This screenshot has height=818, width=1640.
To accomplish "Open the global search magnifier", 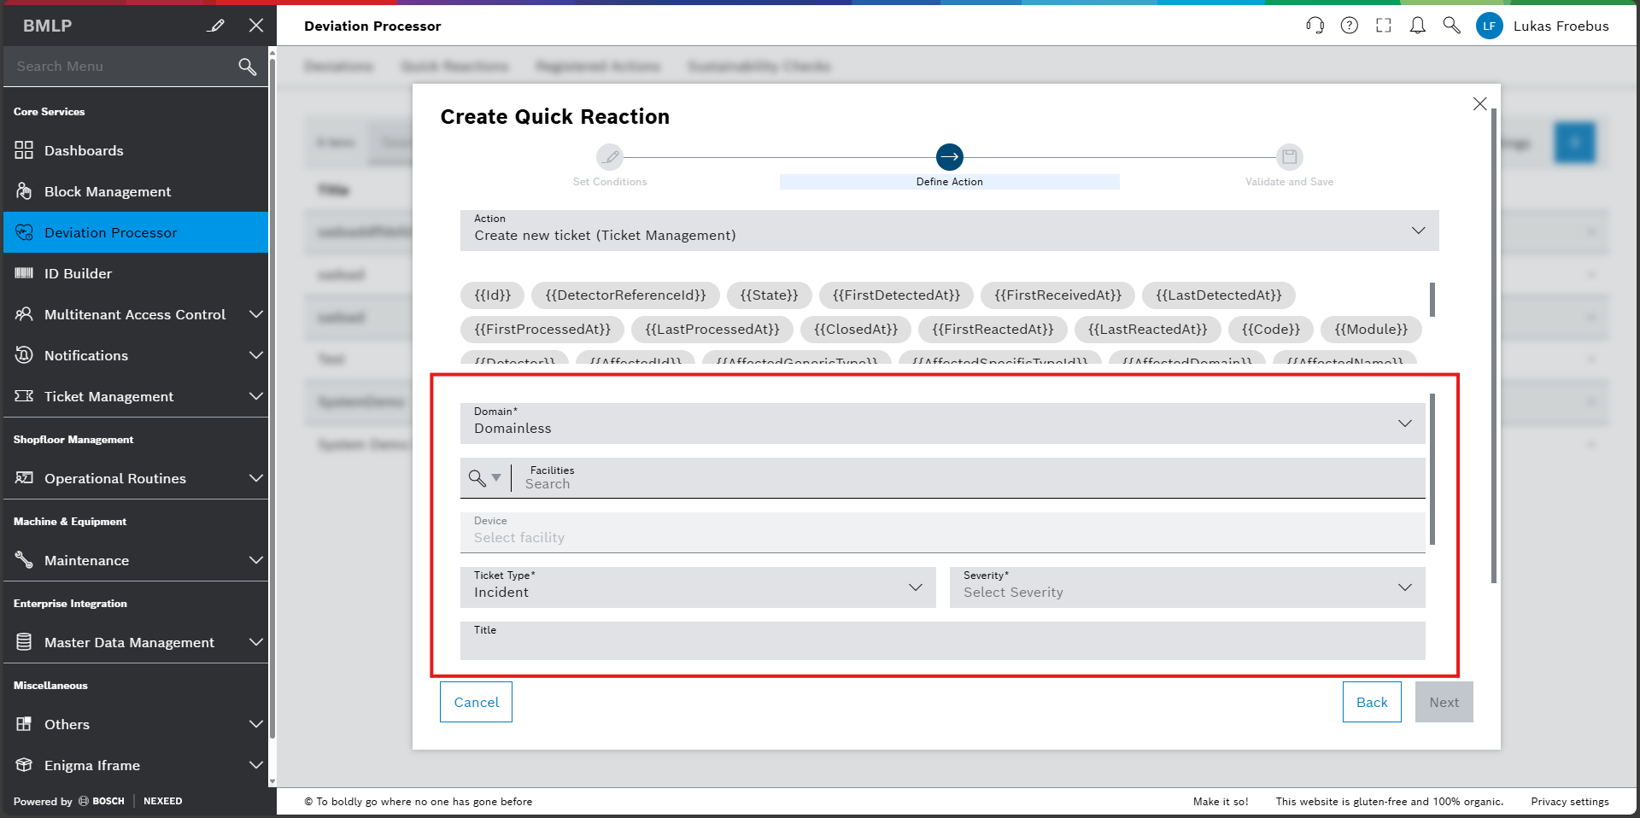I will tap(1451, 26).
